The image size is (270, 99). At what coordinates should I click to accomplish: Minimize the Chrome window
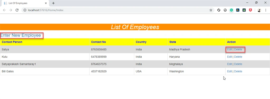pos(247,3)
